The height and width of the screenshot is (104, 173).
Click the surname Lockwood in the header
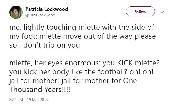click(x=56, y=9)
